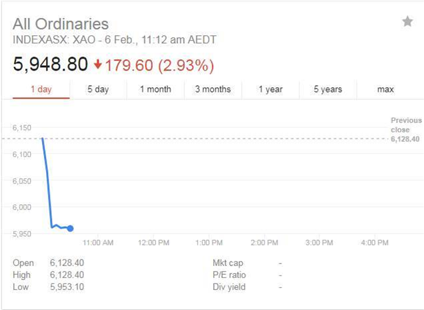The height and width of the screenshot is (310, 424).
Task: Click the 11:00 AM axis label
Action: (x=98, y=243)
